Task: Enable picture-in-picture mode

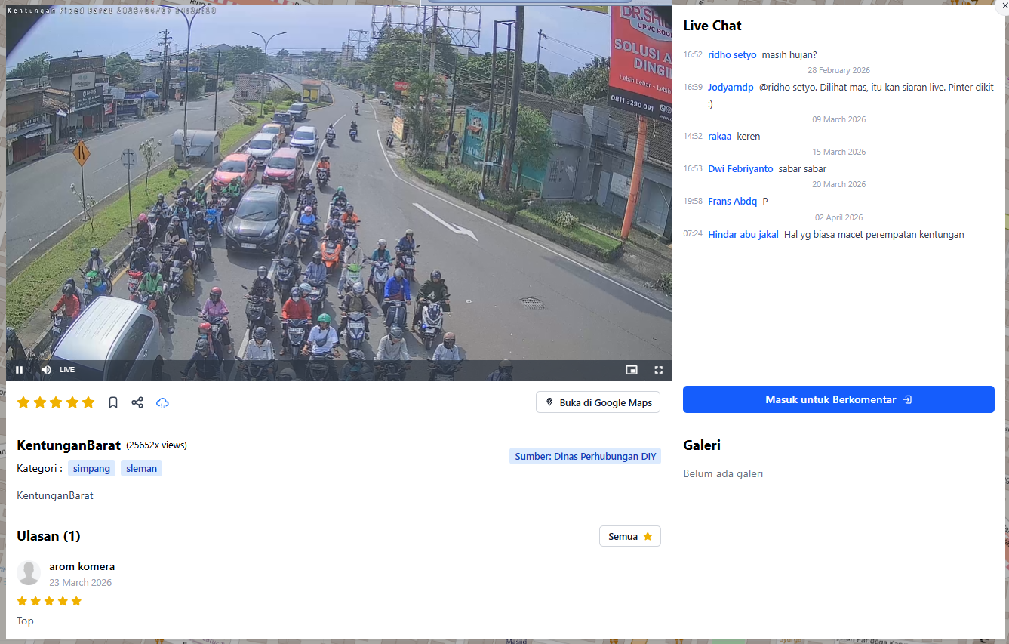Action: (x=631, y=370)
